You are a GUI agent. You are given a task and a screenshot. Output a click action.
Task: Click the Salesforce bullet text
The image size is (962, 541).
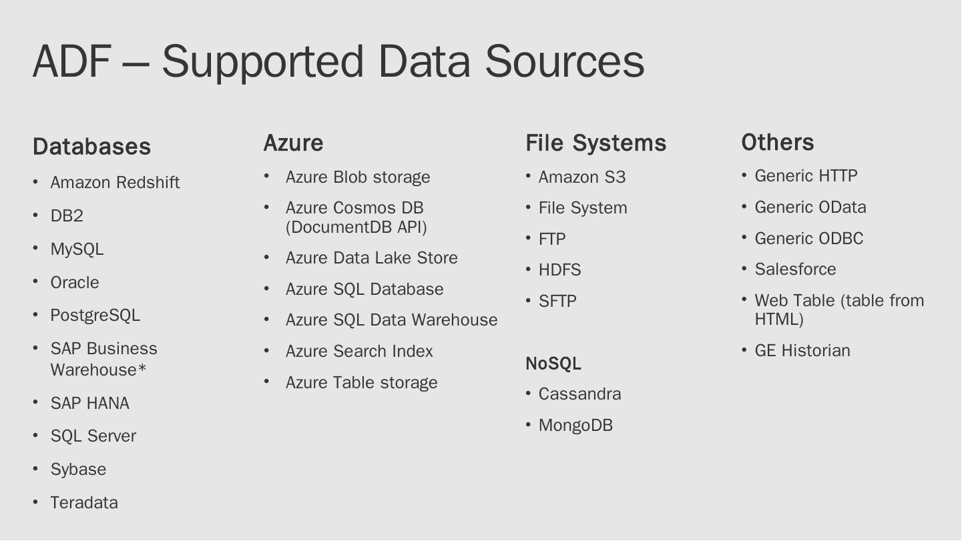click(x=795, y=269)
